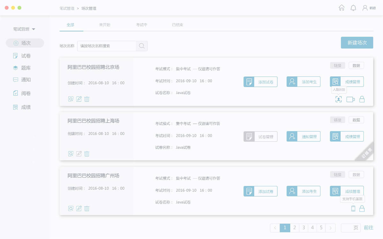This screenshot has height=239, width=383.
Task: Go to previous page arrow
Action: tap(275, 228)
